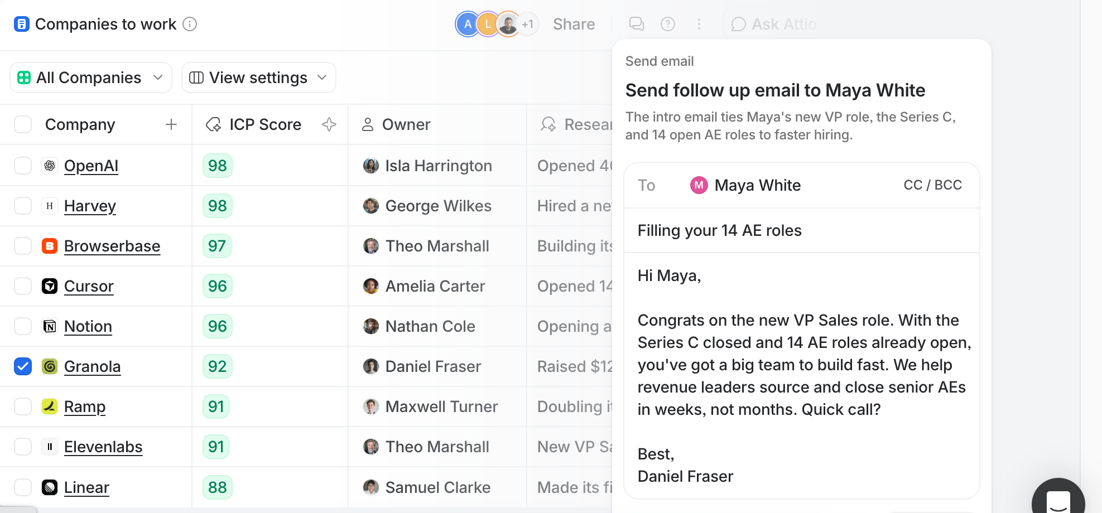This screenshot has width=1102, height=513.
Task: Select the Notion row checkbox
Action: [x=23, y=326]
